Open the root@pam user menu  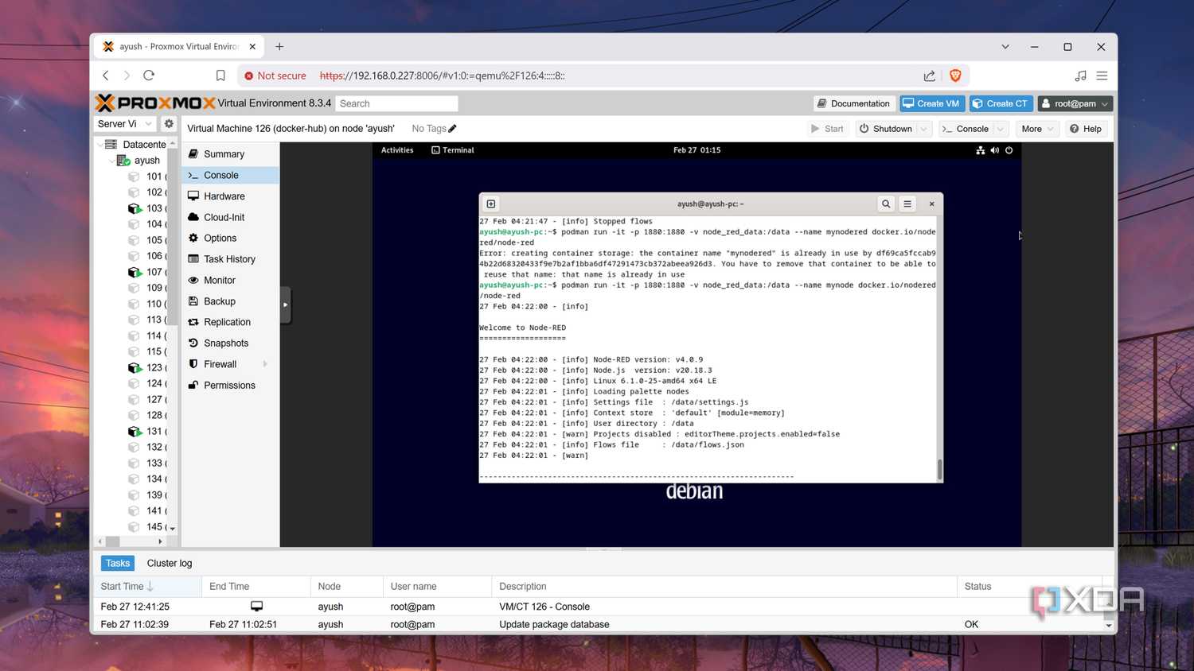[x=1075, y=103]
